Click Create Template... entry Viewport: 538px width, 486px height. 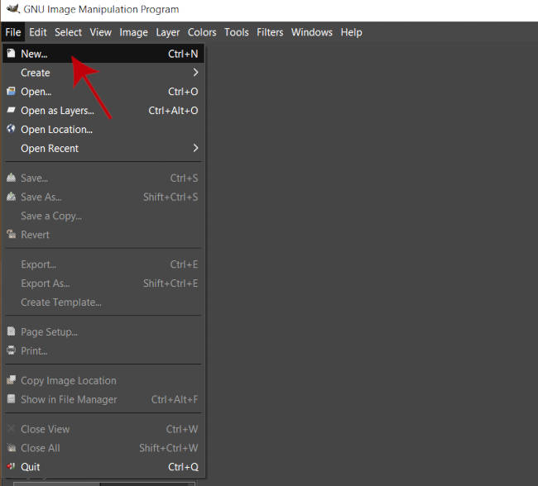pos(103,302)
